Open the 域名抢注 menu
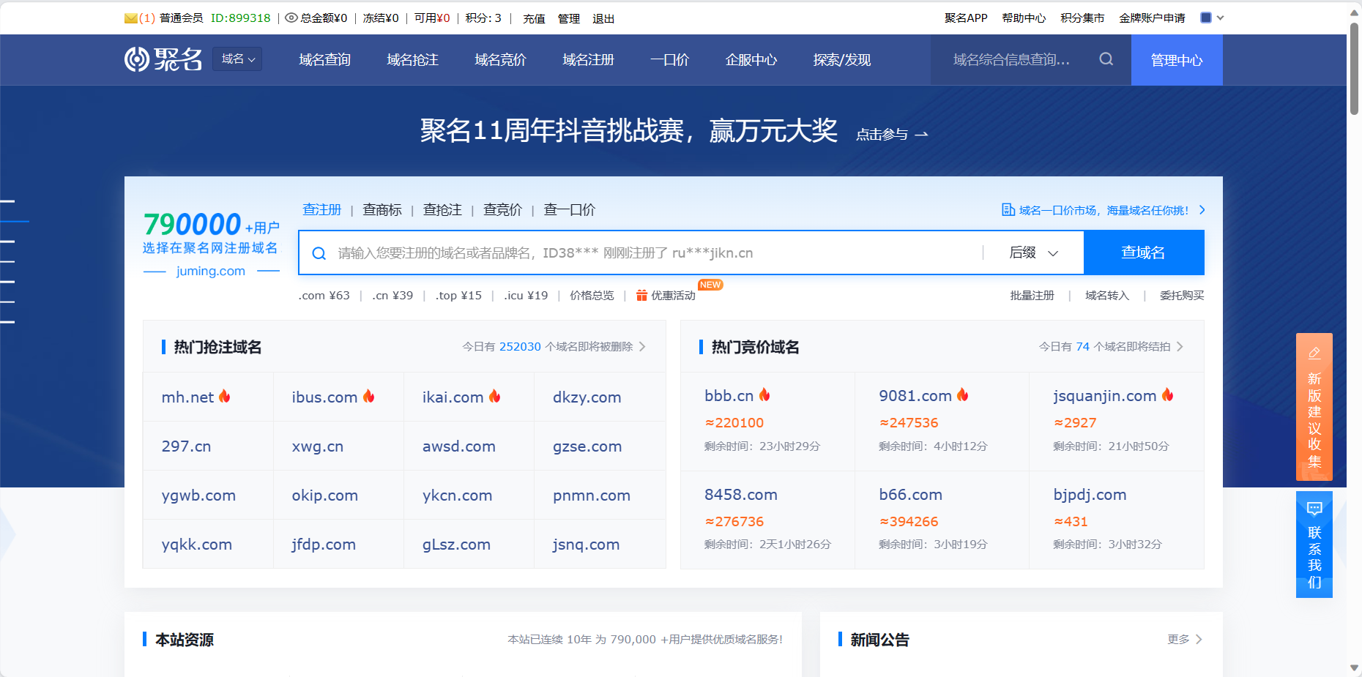The width and height of the screenshot is (1362, 677). [x=413, y=60]
